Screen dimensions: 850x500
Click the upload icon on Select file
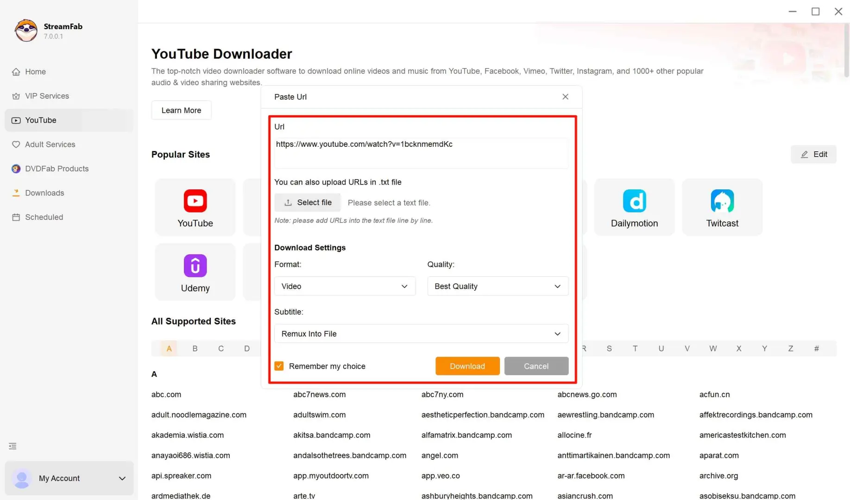pyautogui.click(x=288, y=203)
